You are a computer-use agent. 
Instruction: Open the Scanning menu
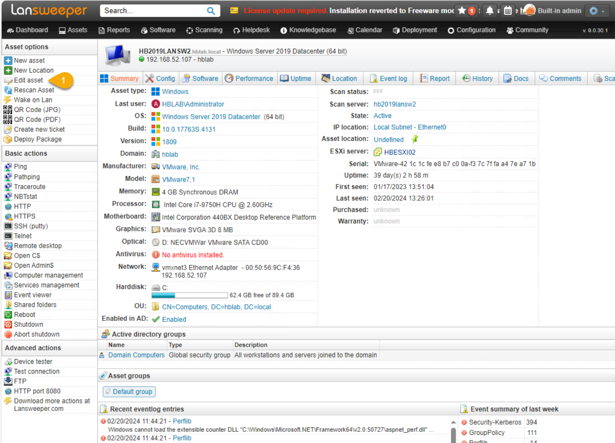click(x=204, y=30)
